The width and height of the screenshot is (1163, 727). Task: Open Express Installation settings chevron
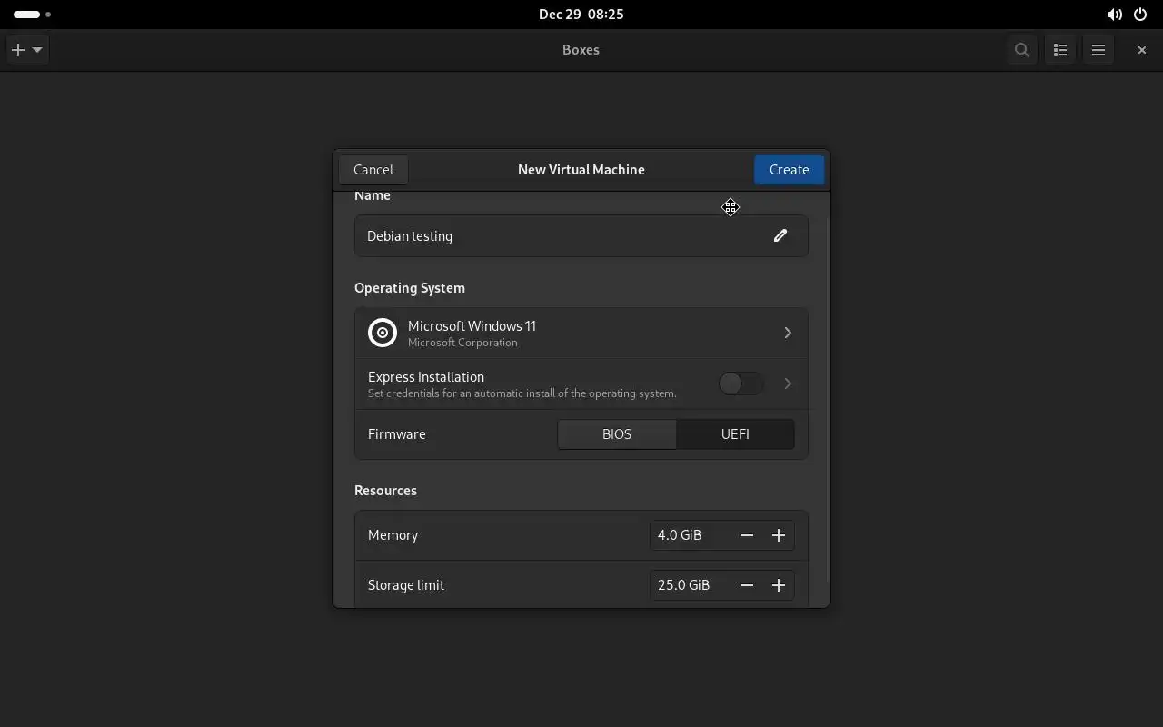click(x=788, y=383)
